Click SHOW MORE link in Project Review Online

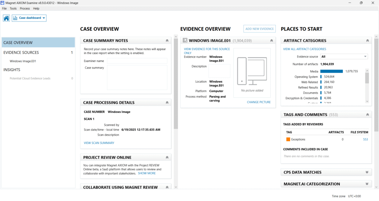(147, 174)
